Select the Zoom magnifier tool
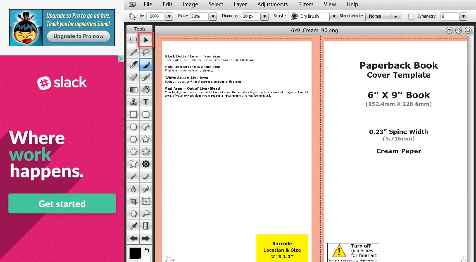Viewport: 476px width, 262px height. (x=146, y=214)
